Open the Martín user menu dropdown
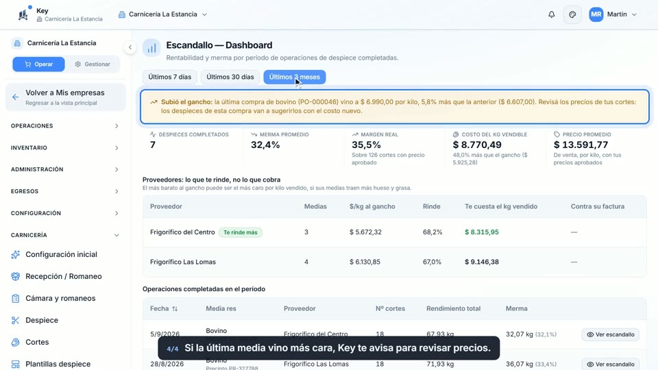The height and width of the screenshot is (370, 658). coord(613,14)
